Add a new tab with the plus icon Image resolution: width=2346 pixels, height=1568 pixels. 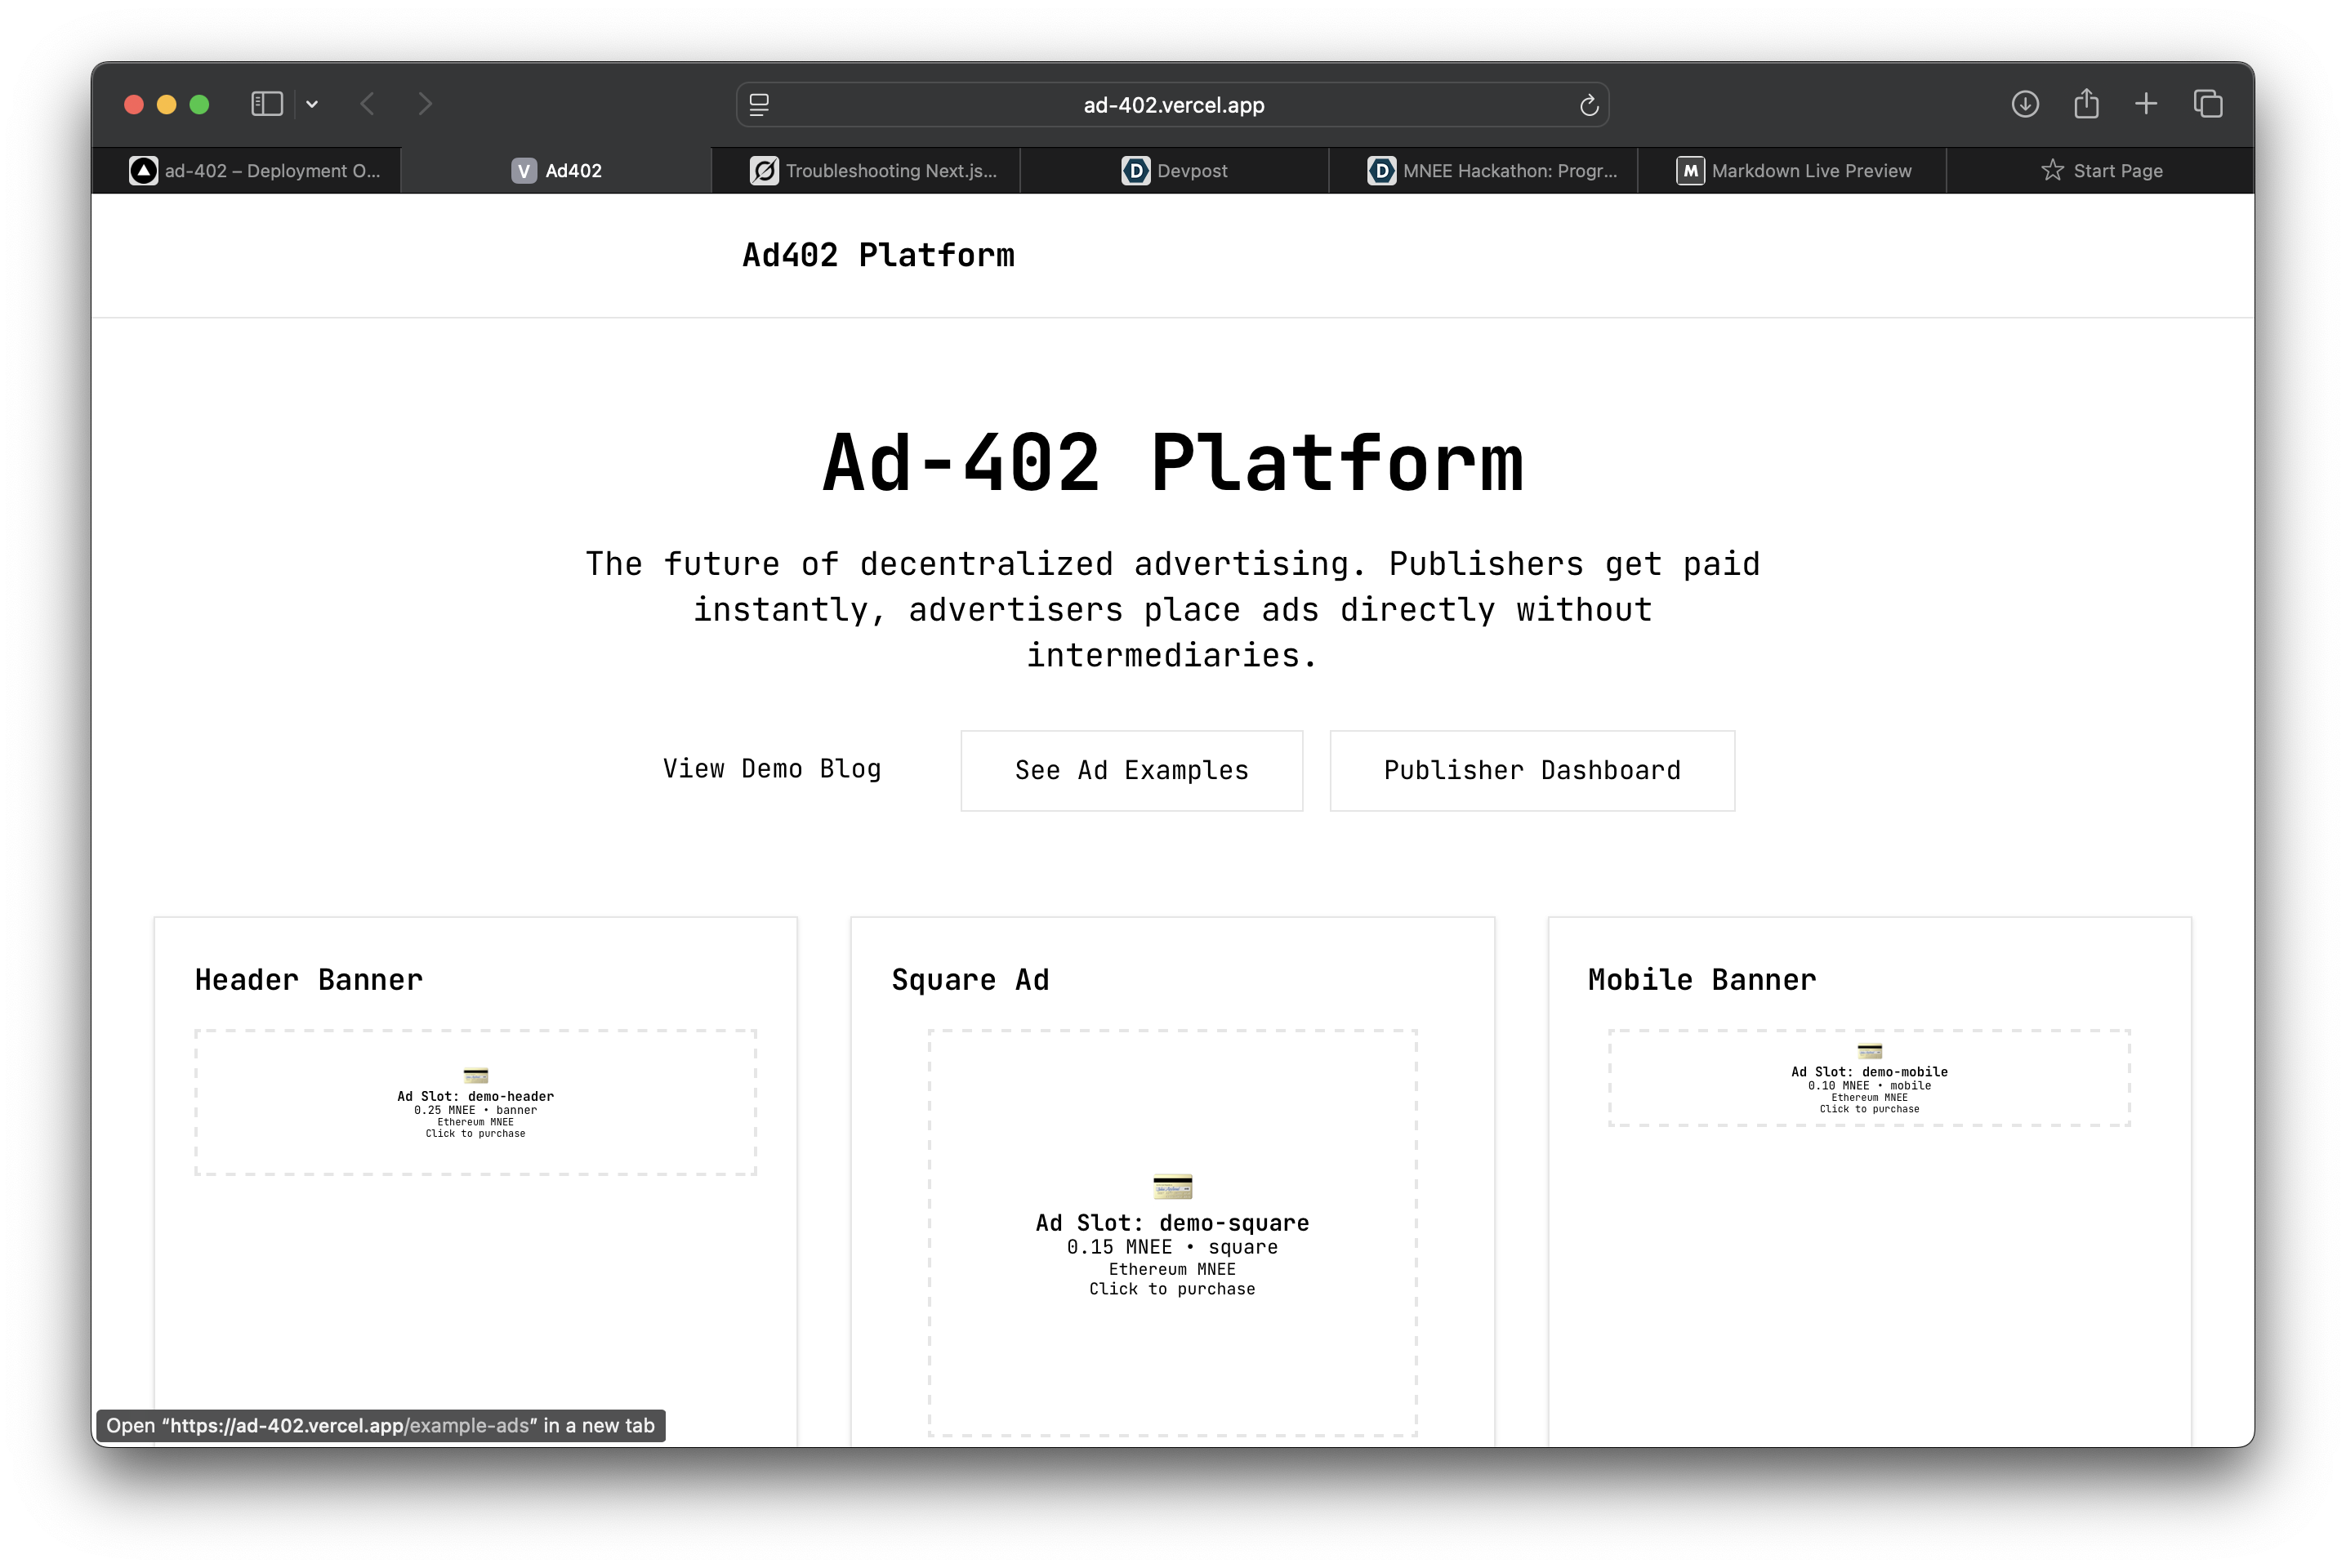point(2146,104)
